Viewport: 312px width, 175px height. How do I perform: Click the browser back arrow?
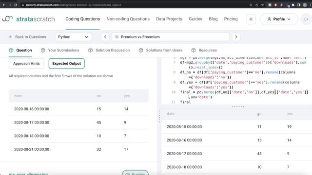[x=4, y=5]
